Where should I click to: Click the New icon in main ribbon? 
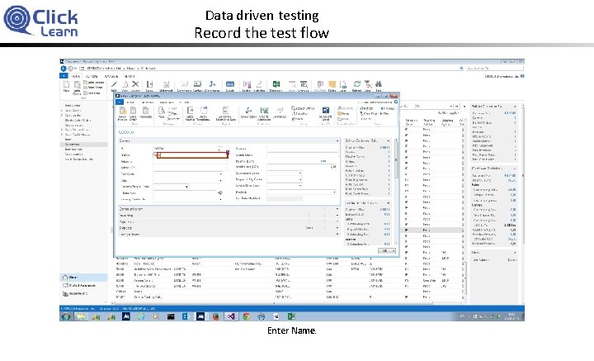tap(66, 83)
